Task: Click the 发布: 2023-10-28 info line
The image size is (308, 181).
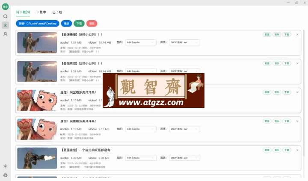Action: 80,163
